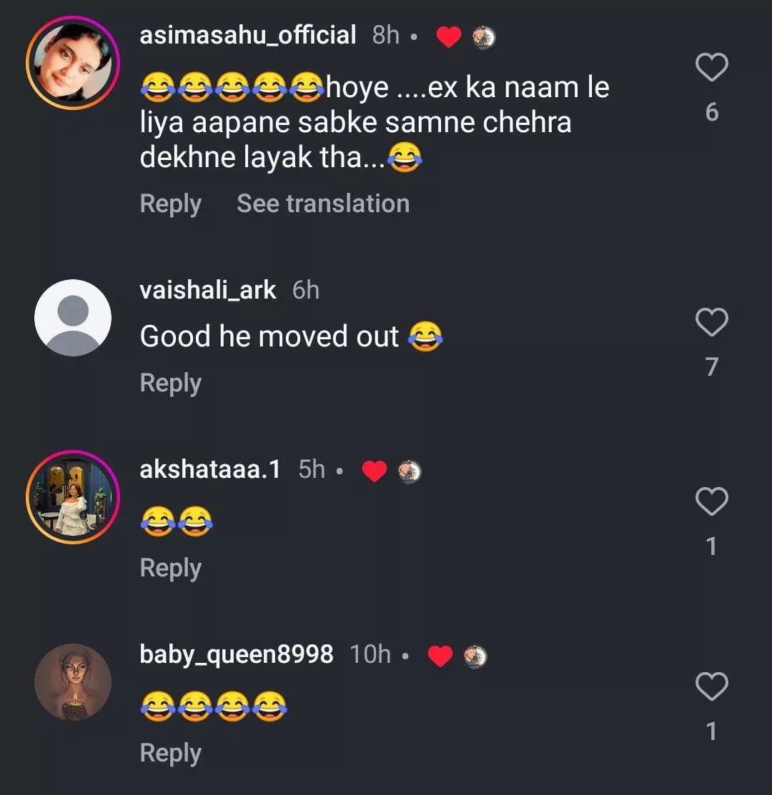Click red heart badge on baby_queen8998's comment
772x795 pixels.
[440, 656]
